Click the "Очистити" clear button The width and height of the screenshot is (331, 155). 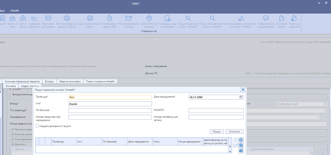point(234,132)
